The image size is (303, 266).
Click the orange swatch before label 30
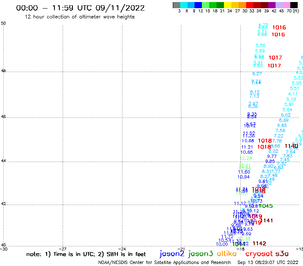(x=242, y=5)
